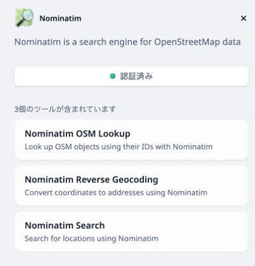The width and height of the screenshot is (255, 266).
Task: Click the word Geocoding in tool title
Action: (x=135, y=180)
